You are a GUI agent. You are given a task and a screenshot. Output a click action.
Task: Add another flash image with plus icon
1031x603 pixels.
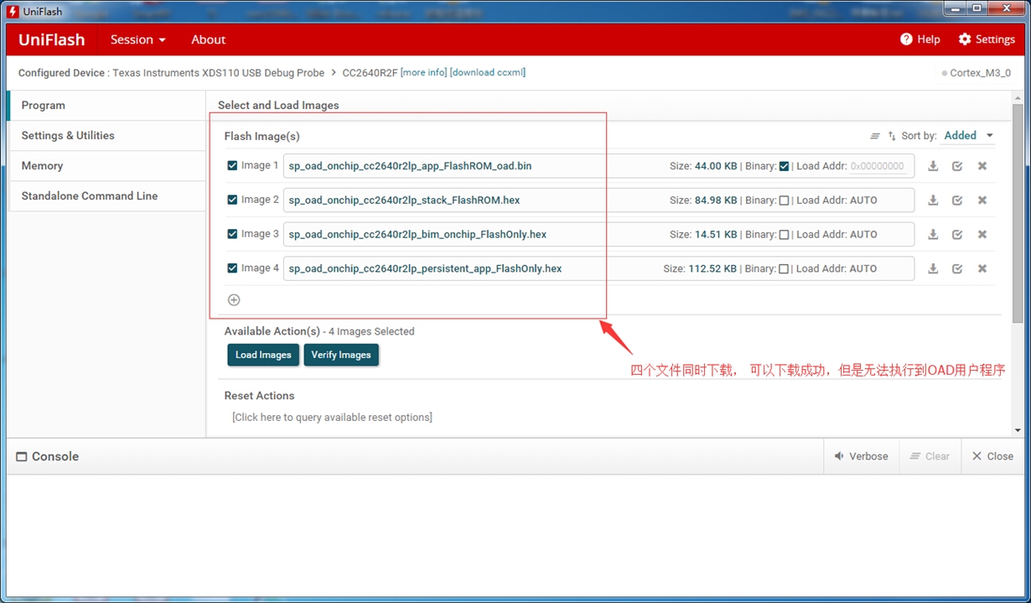[x=234, y=300]
